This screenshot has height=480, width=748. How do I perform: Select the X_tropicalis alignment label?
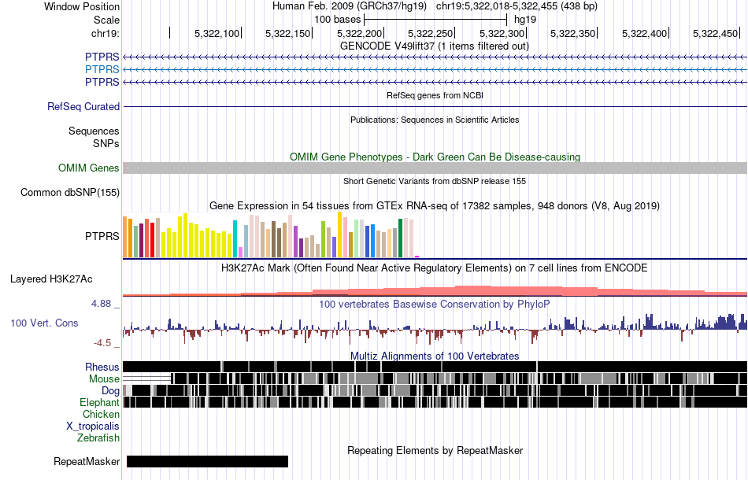[93, 426]
